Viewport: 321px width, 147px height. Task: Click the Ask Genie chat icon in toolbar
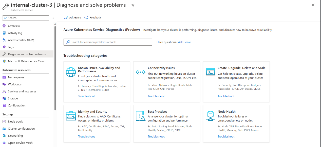tap(66, 17)
